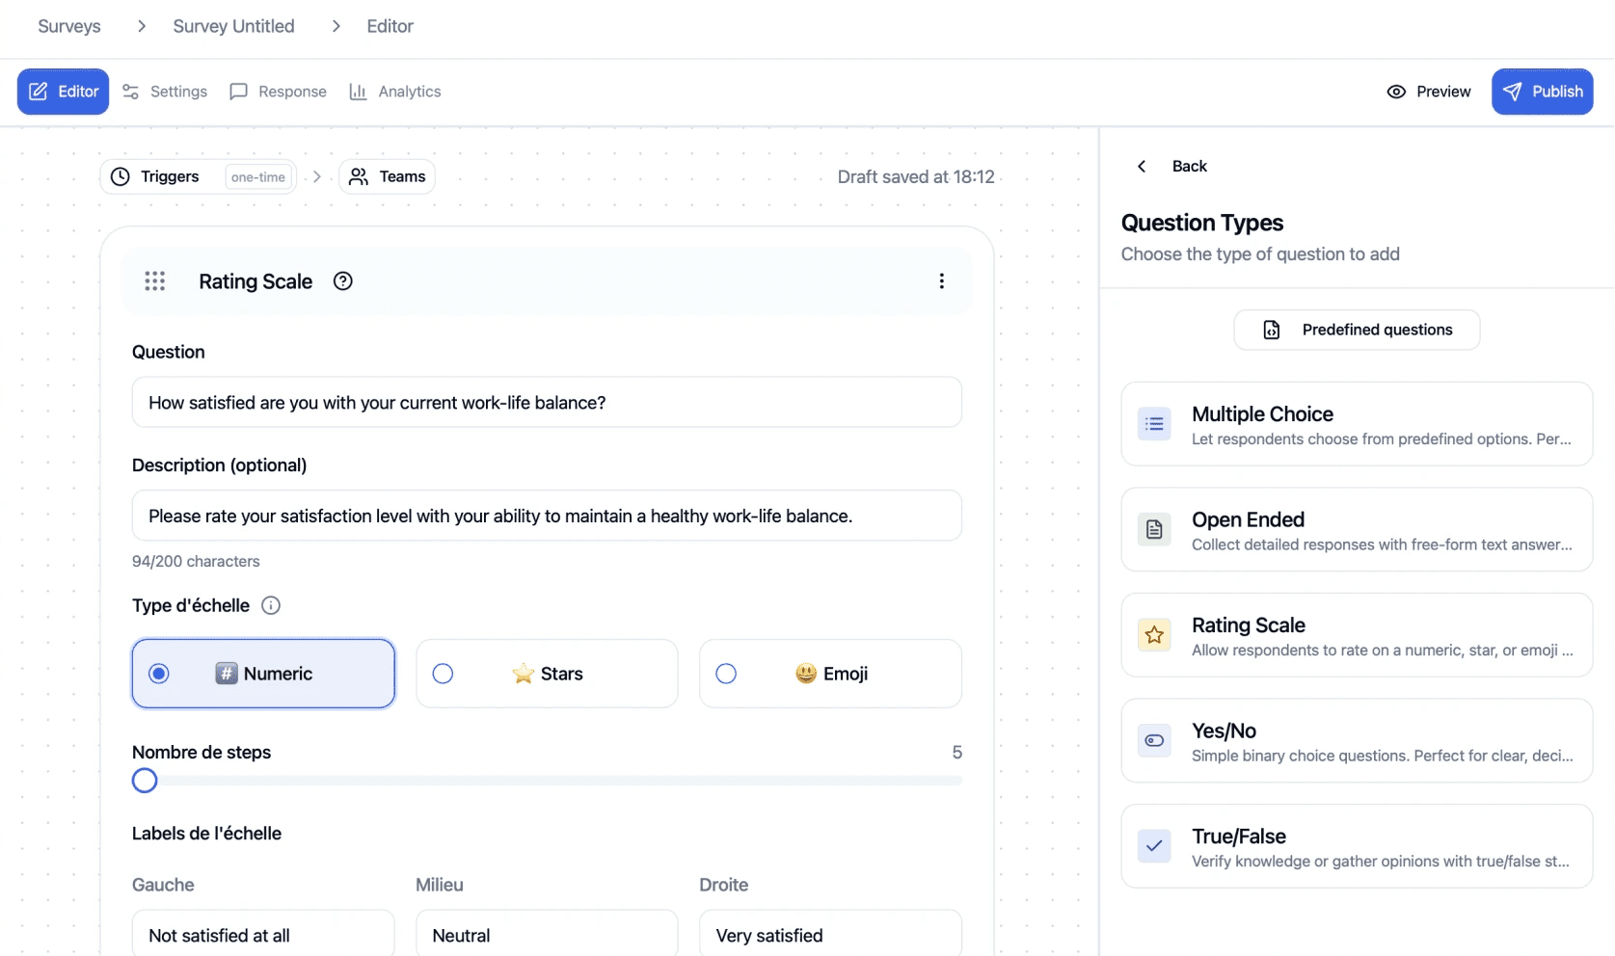Select the Stars scale type radio

[x=443, y=674]
